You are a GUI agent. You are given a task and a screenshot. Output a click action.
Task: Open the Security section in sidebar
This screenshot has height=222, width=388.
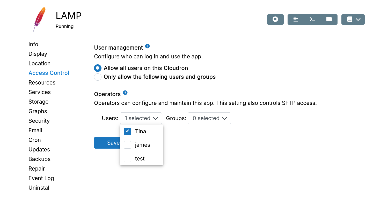(39, 121)
